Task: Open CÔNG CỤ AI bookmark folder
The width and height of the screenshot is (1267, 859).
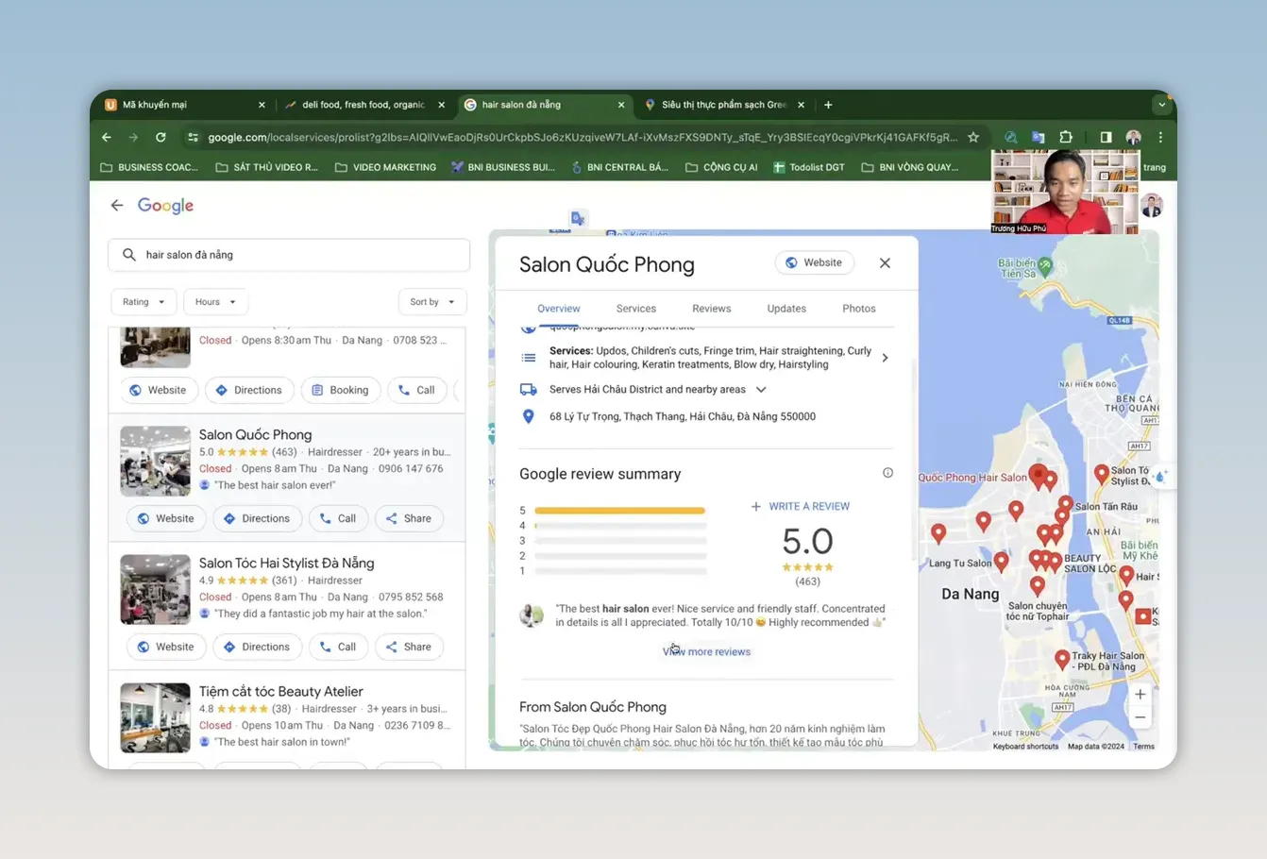Action: tap(721, 167)
